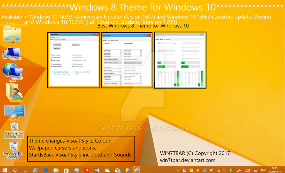Click inside the Normal EditBox field
This screenshot has width=285, height=173.
(x=112, y=67)
